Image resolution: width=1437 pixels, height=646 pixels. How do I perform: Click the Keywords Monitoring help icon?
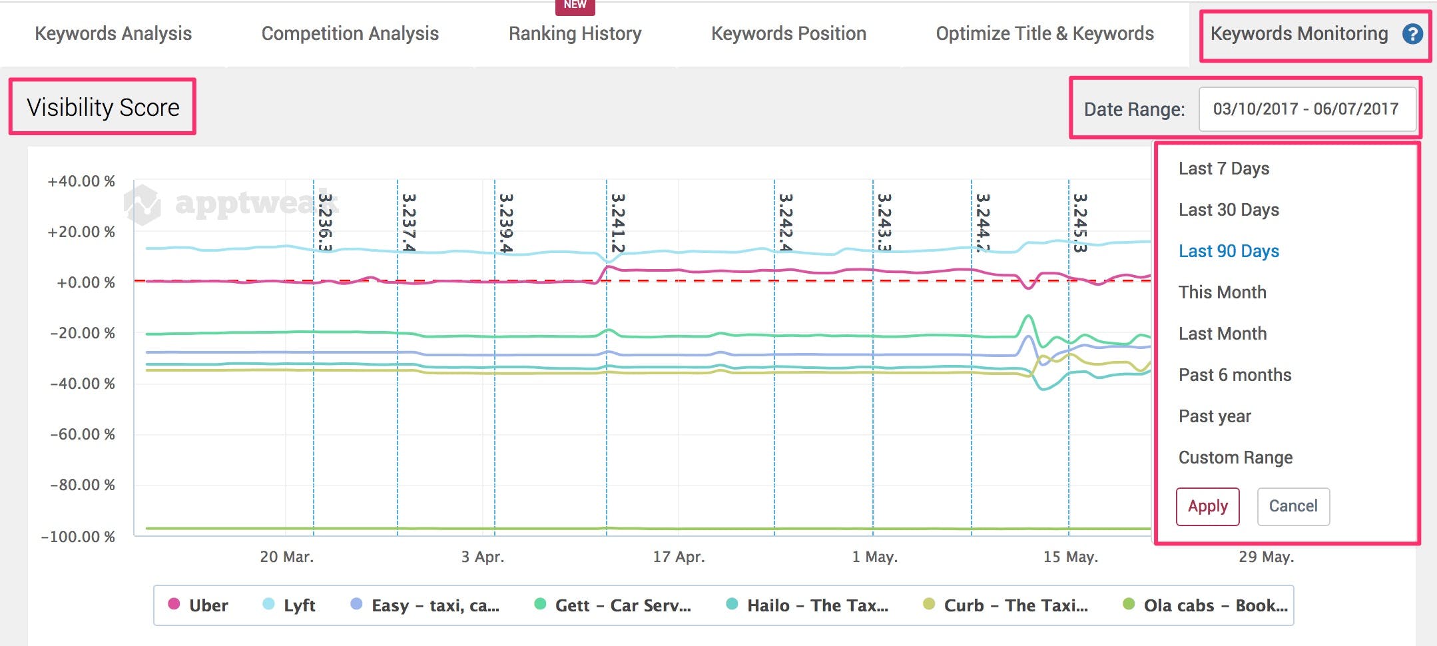1412,34
